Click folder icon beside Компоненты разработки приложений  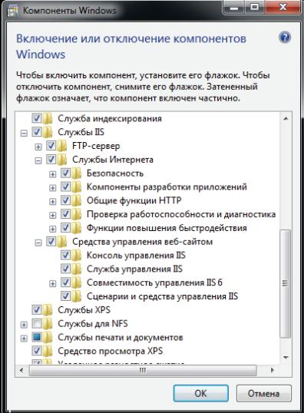click(77, 187)
